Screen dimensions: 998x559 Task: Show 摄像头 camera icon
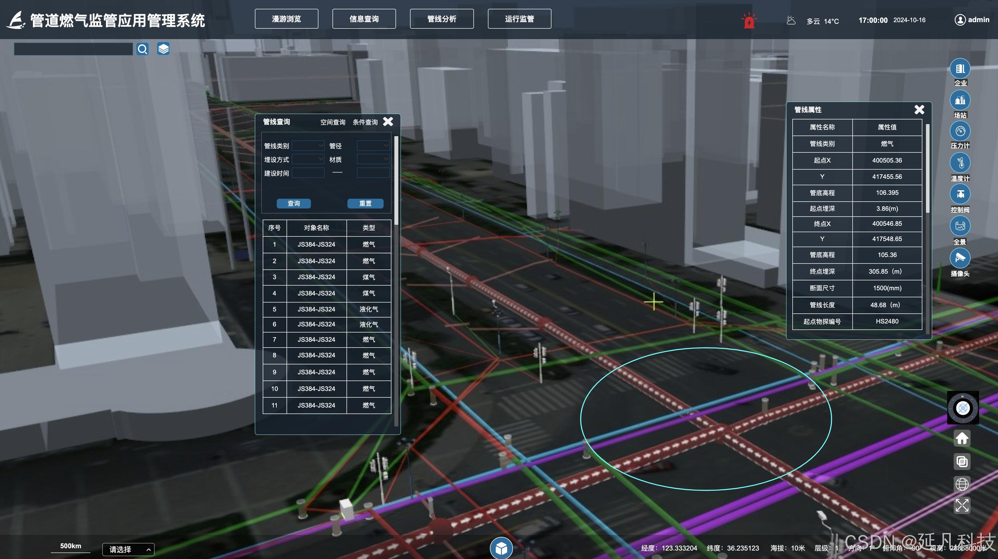click(x=960, y=258)
